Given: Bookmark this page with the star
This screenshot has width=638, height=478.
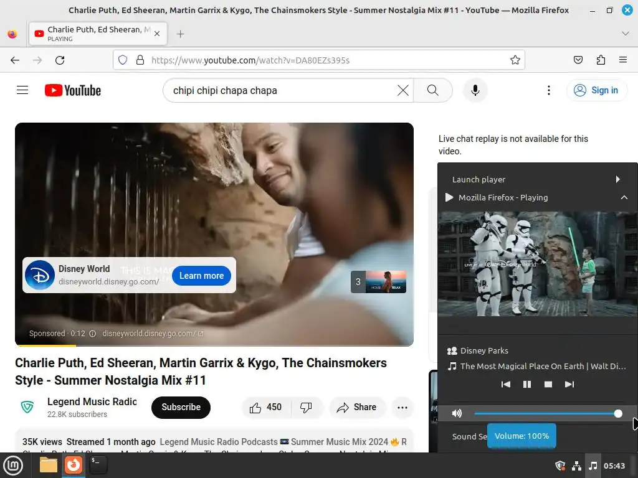Looking at the screenshot, I should 515,60.
